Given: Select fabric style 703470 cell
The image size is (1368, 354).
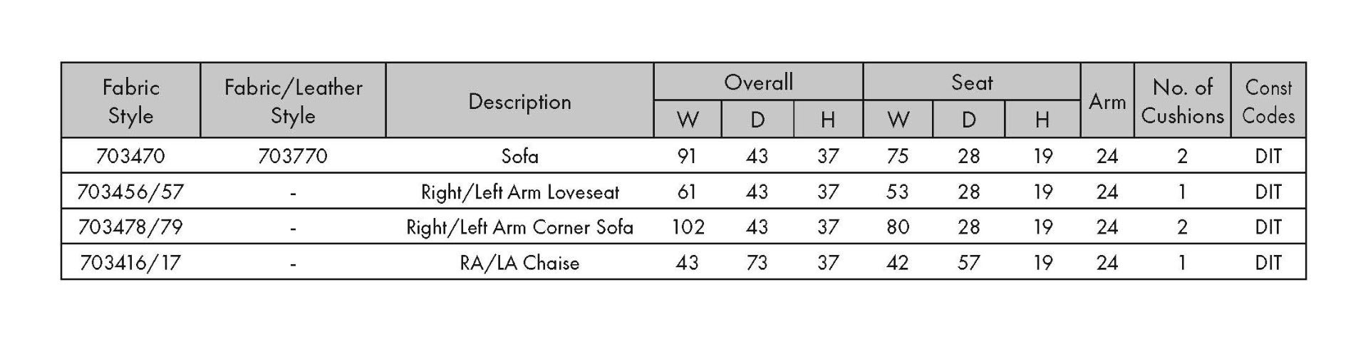Looking at the screenshot, I should 130,156.
